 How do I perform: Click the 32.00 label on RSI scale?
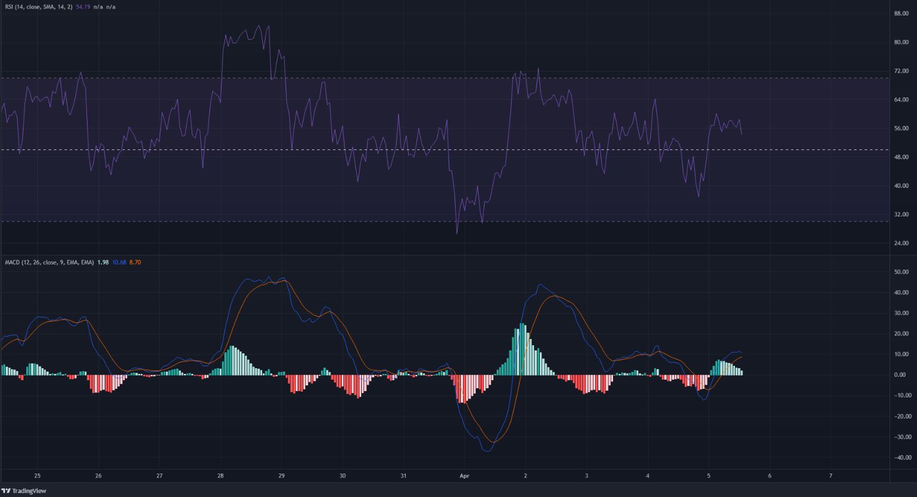(x=901, y=214)
